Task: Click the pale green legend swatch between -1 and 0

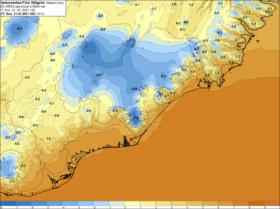Action: pyautogui.click(x=116, y=203)
